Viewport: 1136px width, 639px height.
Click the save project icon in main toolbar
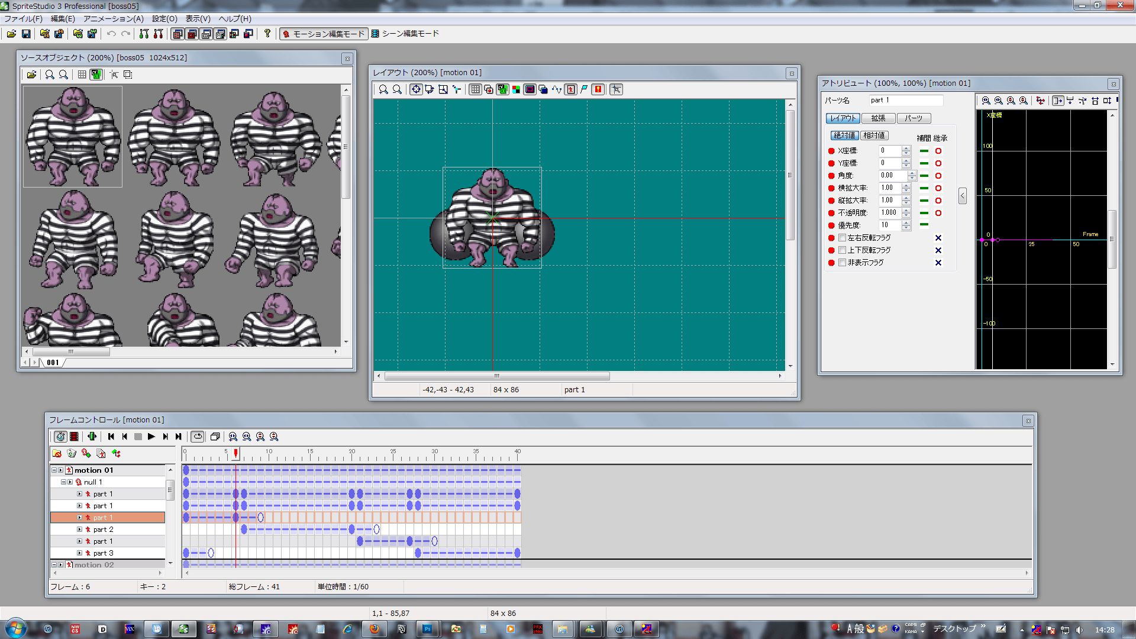coord(26,34)
